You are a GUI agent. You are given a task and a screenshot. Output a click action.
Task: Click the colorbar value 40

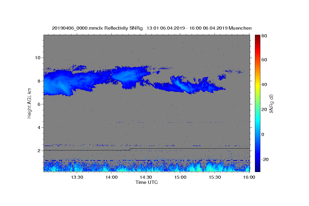(264, 85)
